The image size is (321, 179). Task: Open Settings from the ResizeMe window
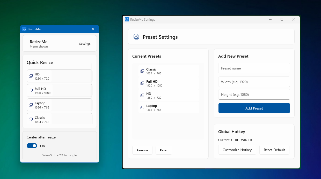(x=85, y=44)
